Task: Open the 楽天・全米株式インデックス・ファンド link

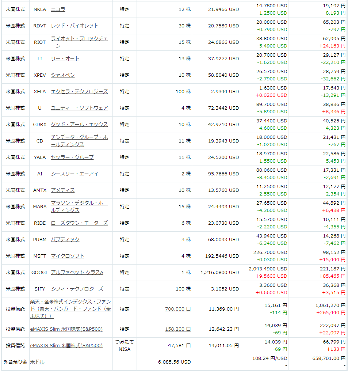Action: [x=70, y=309]
